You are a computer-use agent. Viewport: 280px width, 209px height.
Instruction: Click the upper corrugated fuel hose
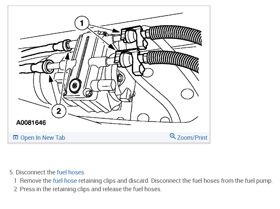[x=175, y=35]
